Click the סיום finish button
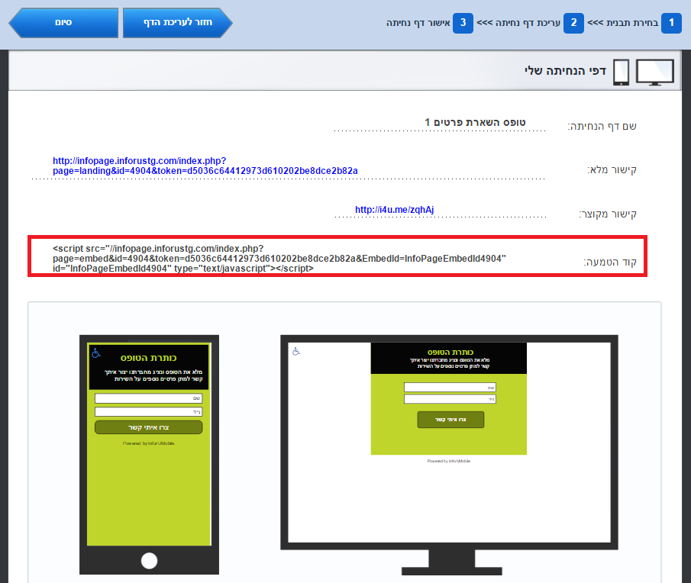The image size is (691, 583). [63, 22]
